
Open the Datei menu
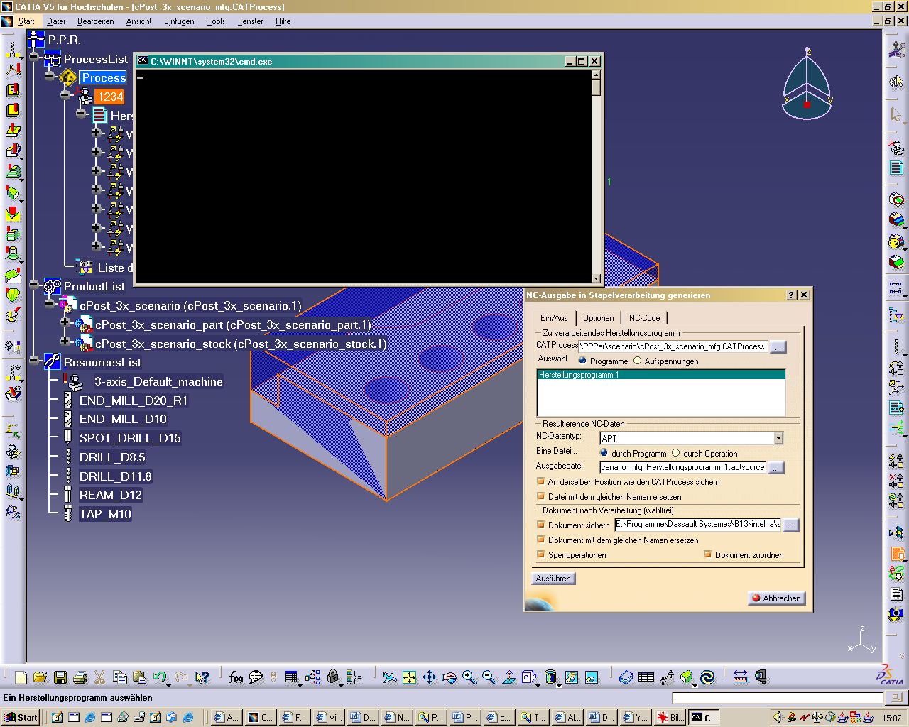click(x=56, y=21)
